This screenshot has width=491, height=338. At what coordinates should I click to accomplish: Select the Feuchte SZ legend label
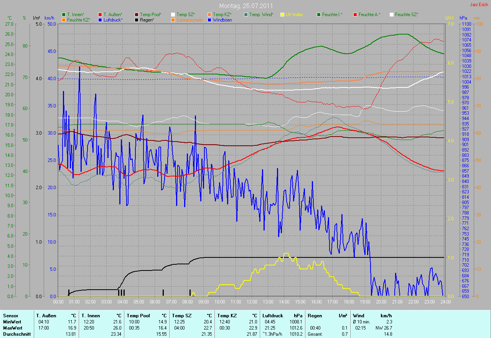(x=407, y=15)
